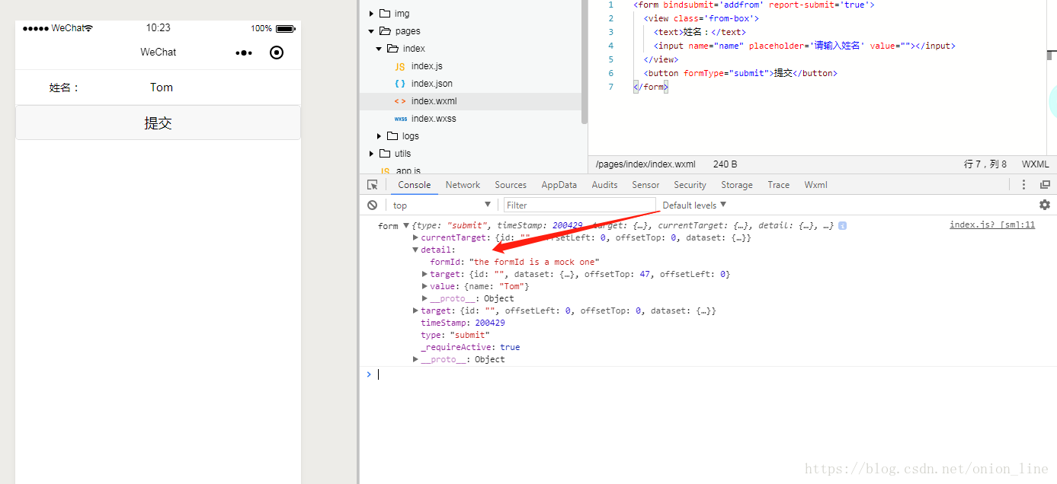Click the info icon beside logged object
Screen dimensions: 1057x484
pyautogui.click(x=842, y=226)
